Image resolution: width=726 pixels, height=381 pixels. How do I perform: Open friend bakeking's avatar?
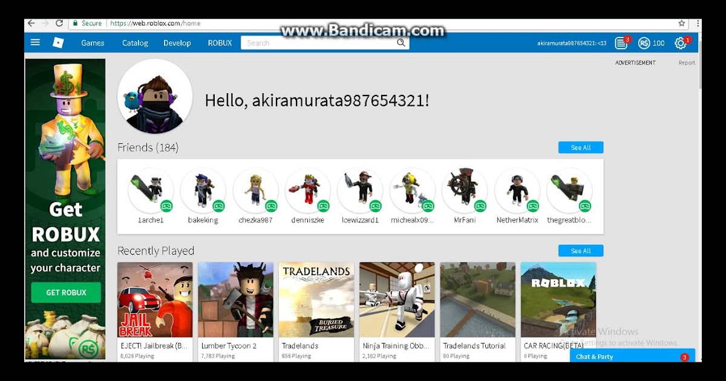click(203, 190)
